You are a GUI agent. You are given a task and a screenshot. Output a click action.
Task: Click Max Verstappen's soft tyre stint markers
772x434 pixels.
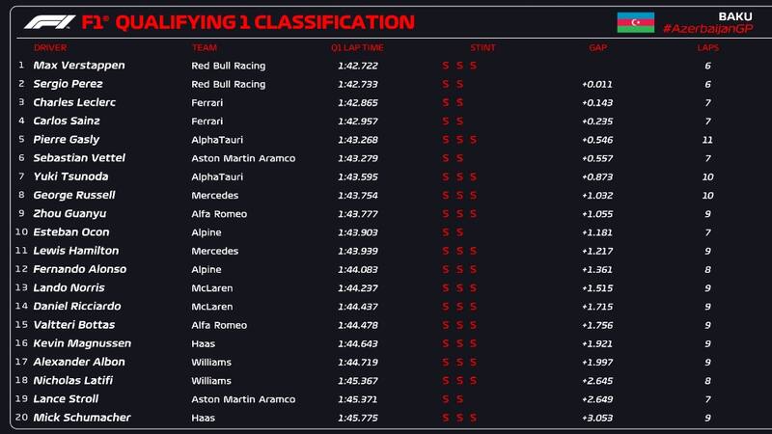[x=459, y=66]
